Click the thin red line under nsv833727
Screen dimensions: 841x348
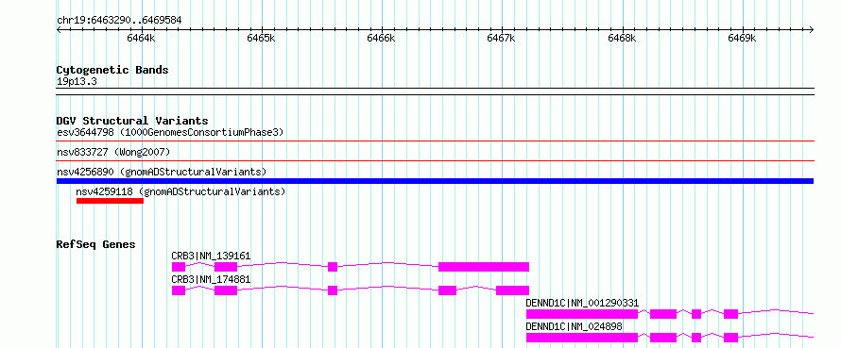point(435,160)
